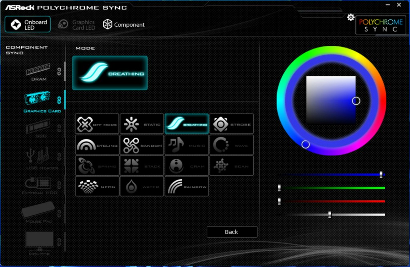
Task: Toggle sync link for Mouse Pad
Action: point(59,213)
